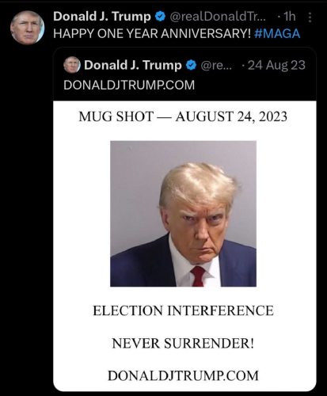Open the three-dot more options menu

[x=310, y=17]
